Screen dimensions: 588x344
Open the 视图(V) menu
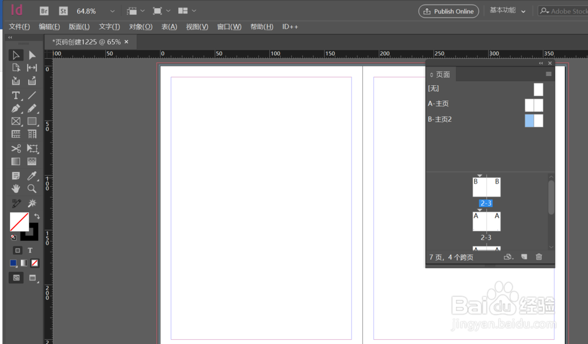(197, 26)
